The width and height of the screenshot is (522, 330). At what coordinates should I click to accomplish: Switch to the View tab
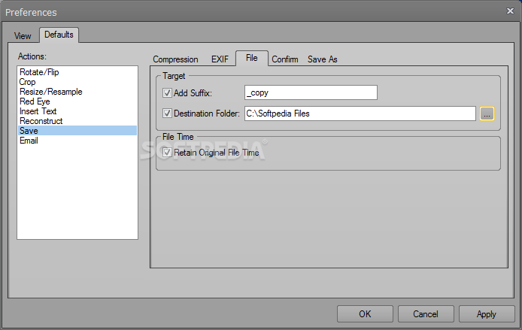click(23, 35)
